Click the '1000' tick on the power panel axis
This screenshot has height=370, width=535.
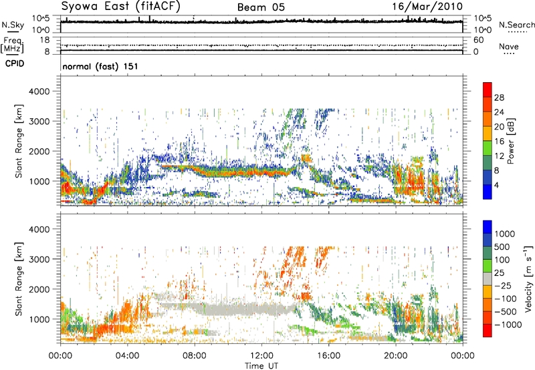coord(39,181)
